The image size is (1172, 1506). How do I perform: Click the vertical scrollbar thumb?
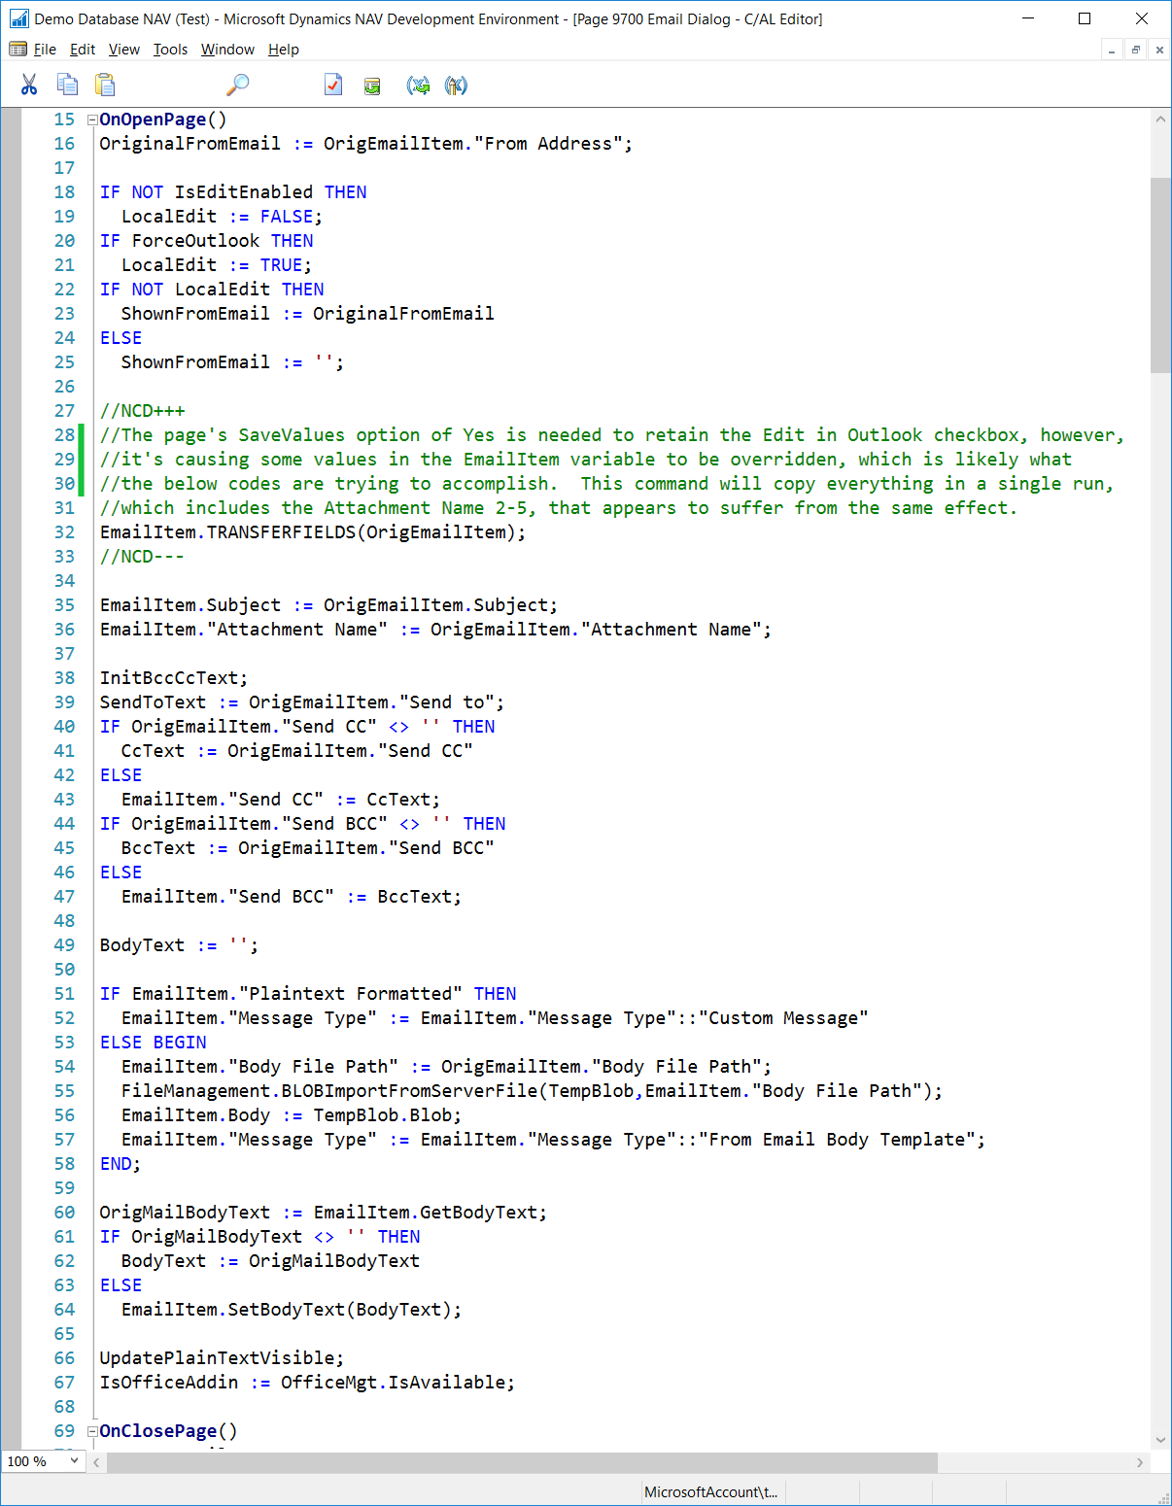1160,274
